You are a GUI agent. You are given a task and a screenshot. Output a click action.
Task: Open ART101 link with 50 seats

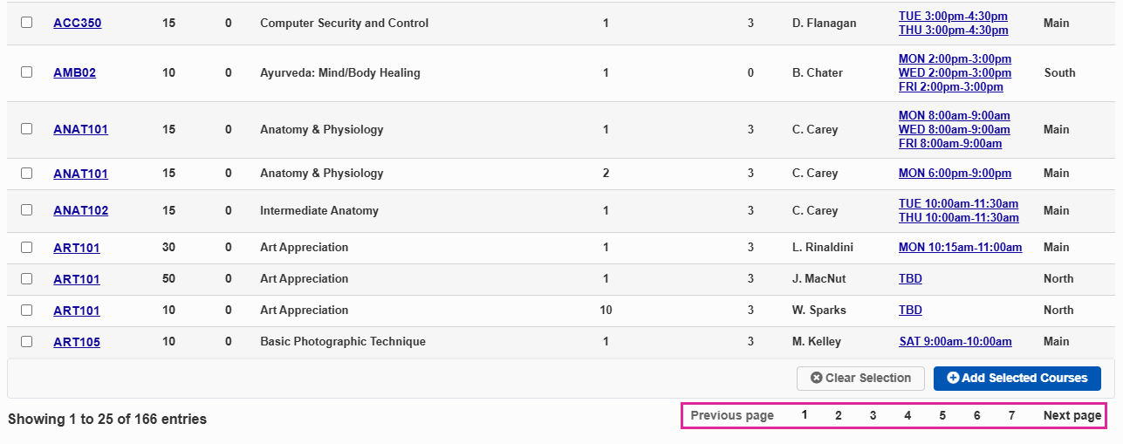[x=76, y=279]
